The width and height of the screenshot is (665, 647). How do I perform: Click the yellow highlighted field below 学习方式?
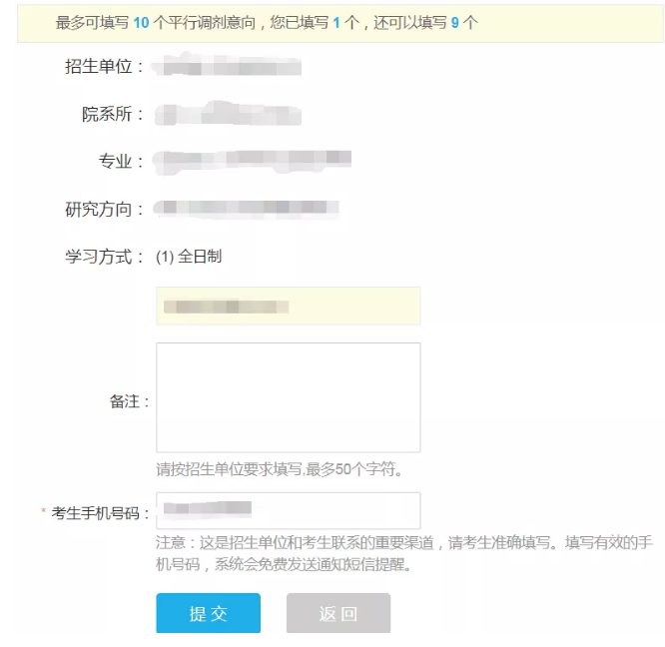288,306
